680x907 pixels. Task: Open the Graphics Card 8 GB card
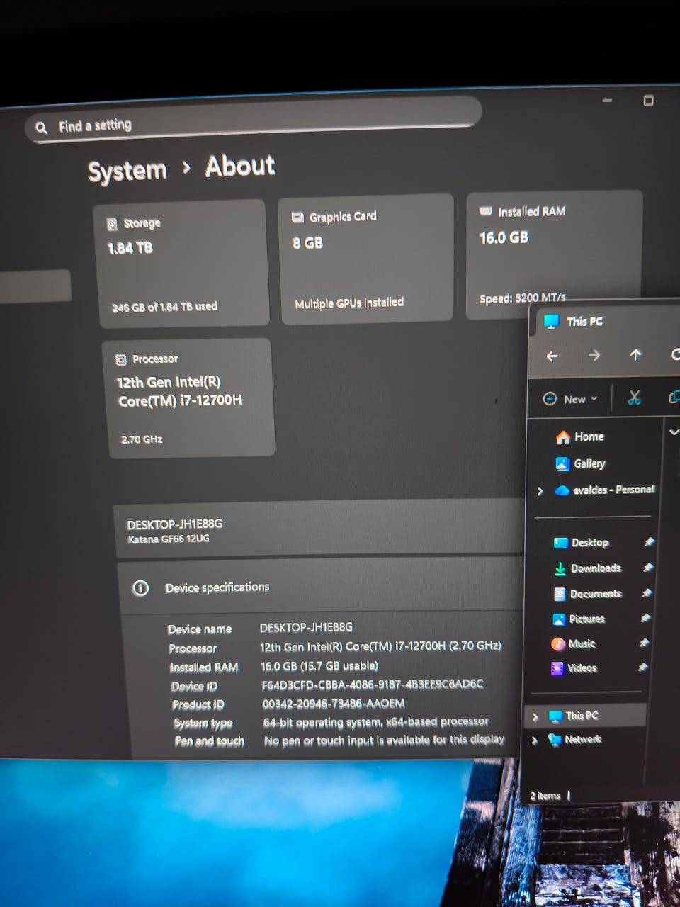tap(366, 259)
